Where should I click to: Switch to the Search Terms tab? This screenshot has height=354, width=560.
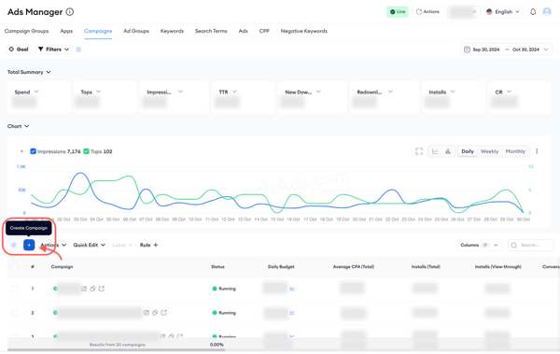pos(211,31)
